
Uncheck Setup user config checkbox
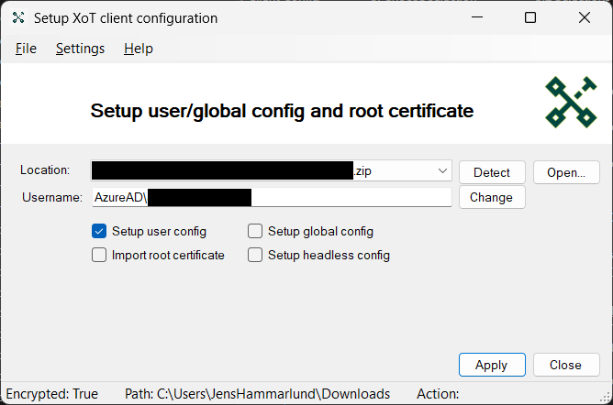point(99,232)
